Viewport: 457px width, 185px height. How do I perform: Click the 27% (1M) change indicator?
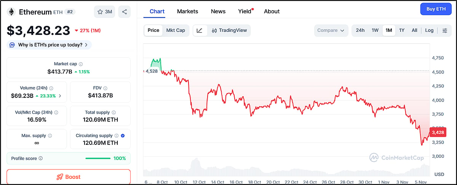coord(88,30)
